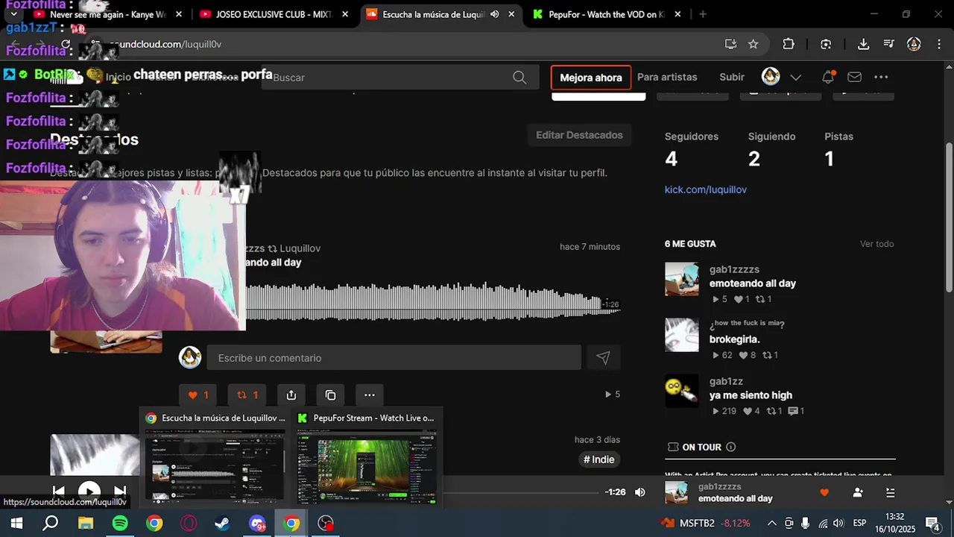The width and height of the screenshot is (954, 537).
Task: Open Chrome profile avatar
Action: click(914, 44)
